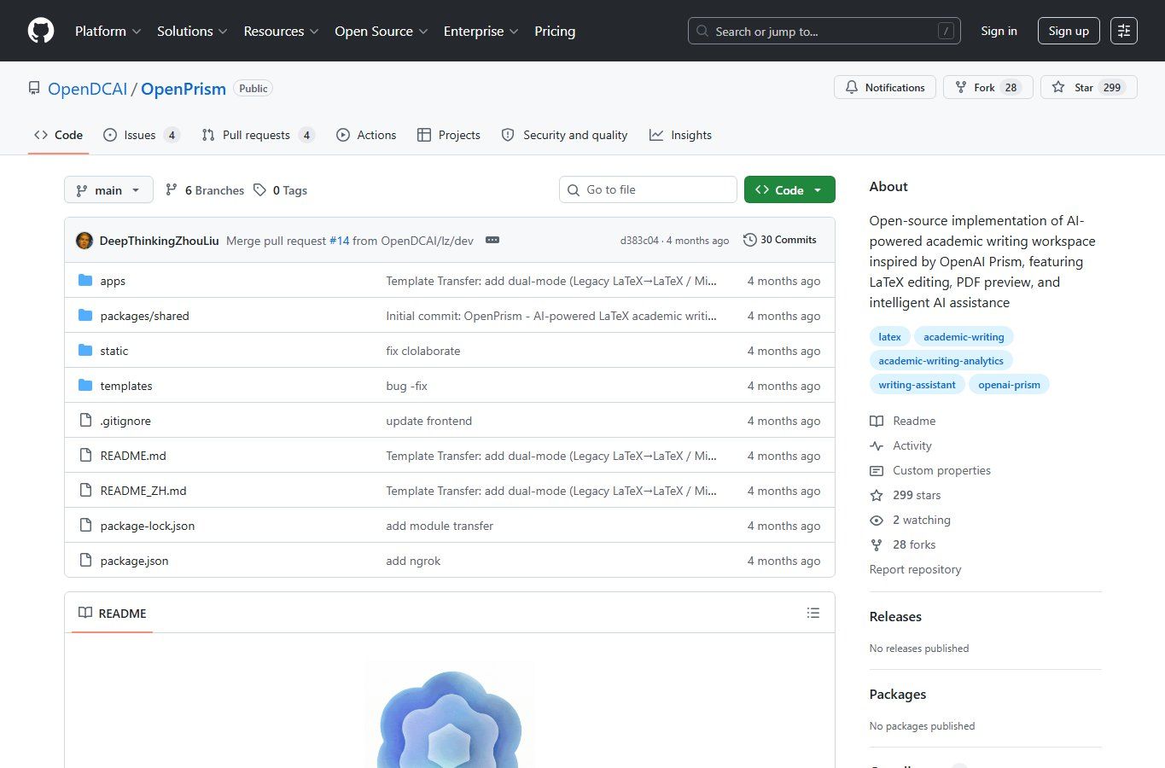Viewport: 1165px width, 768px height.
Task: Switch to the Actions tab
Action: tap(366, 135)
